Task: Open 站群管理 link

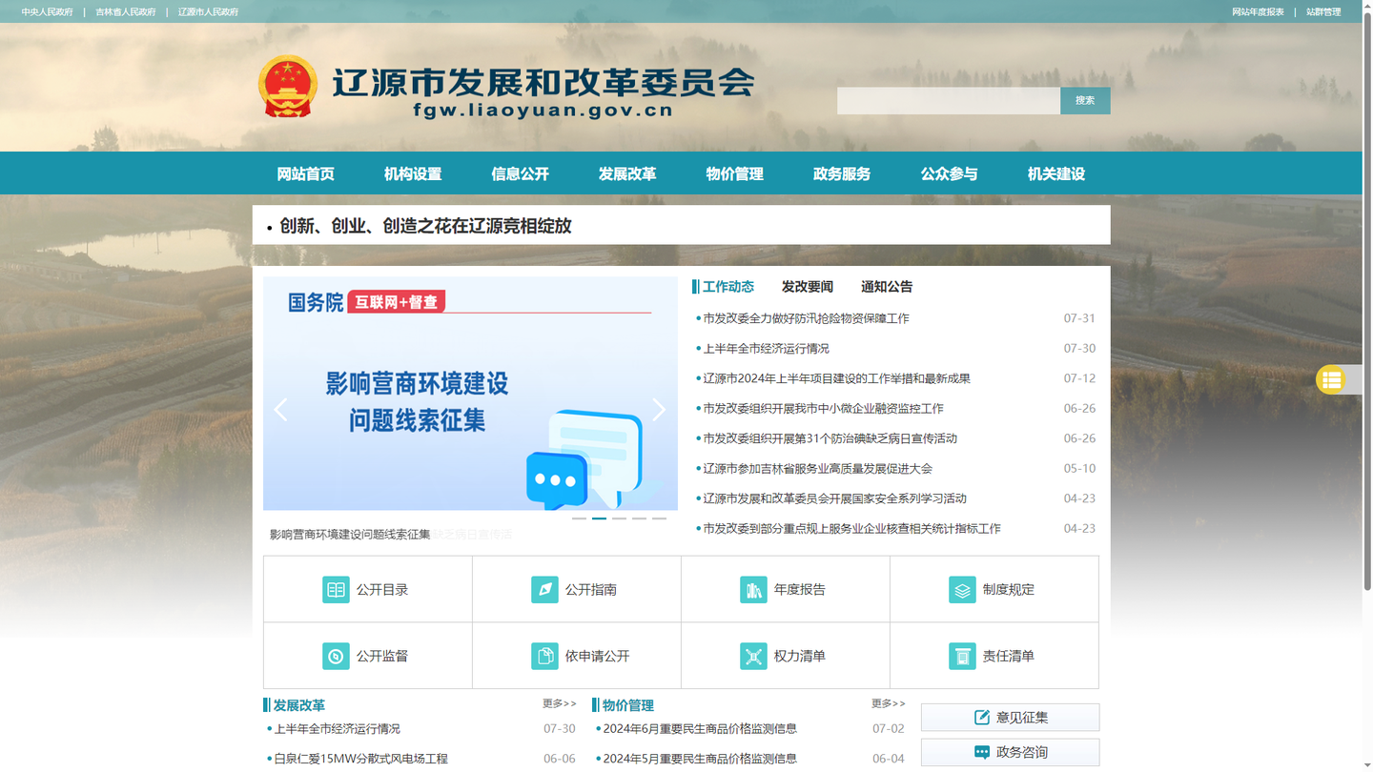Action: tap(1323, 12)
